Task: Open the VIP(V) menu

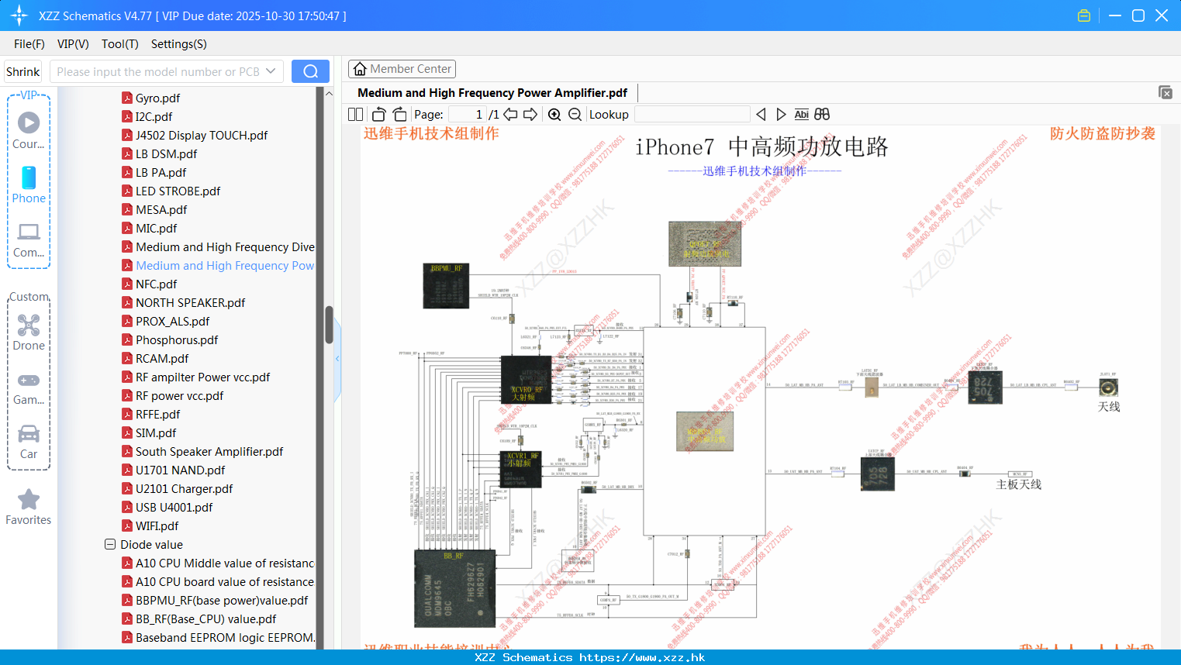Action: pos(73,44)
